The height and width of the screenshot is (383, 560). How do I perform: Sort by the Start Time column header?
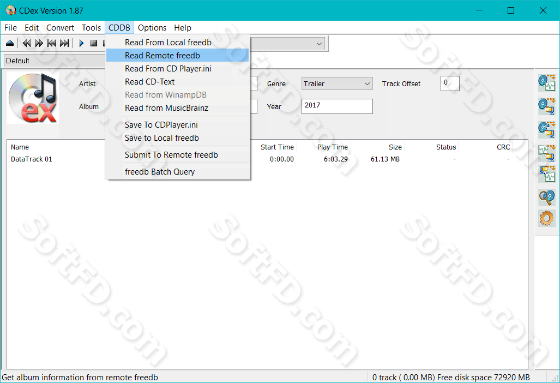(x=277, y=147)
